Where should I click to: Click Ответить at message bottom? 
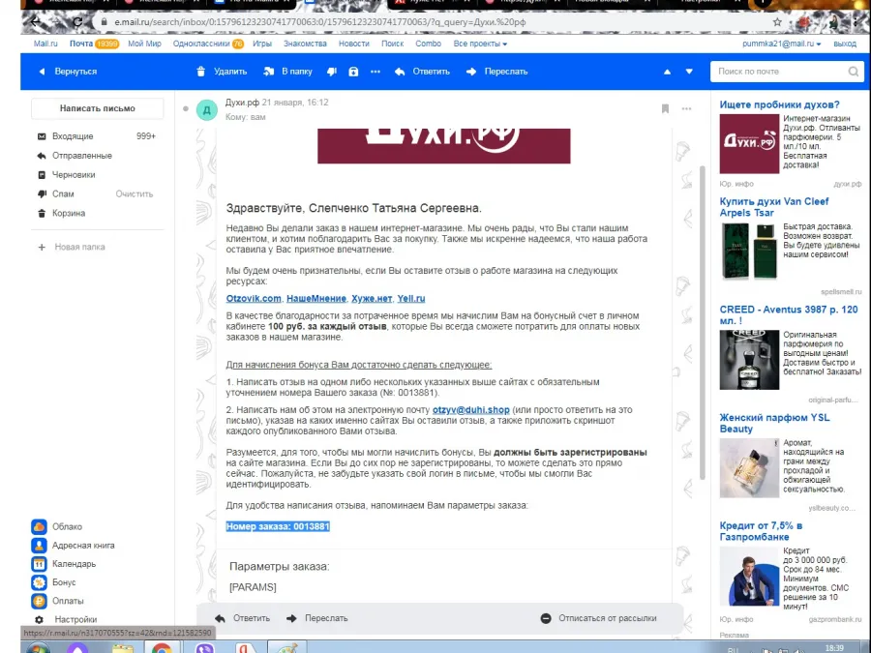(242, 618)
